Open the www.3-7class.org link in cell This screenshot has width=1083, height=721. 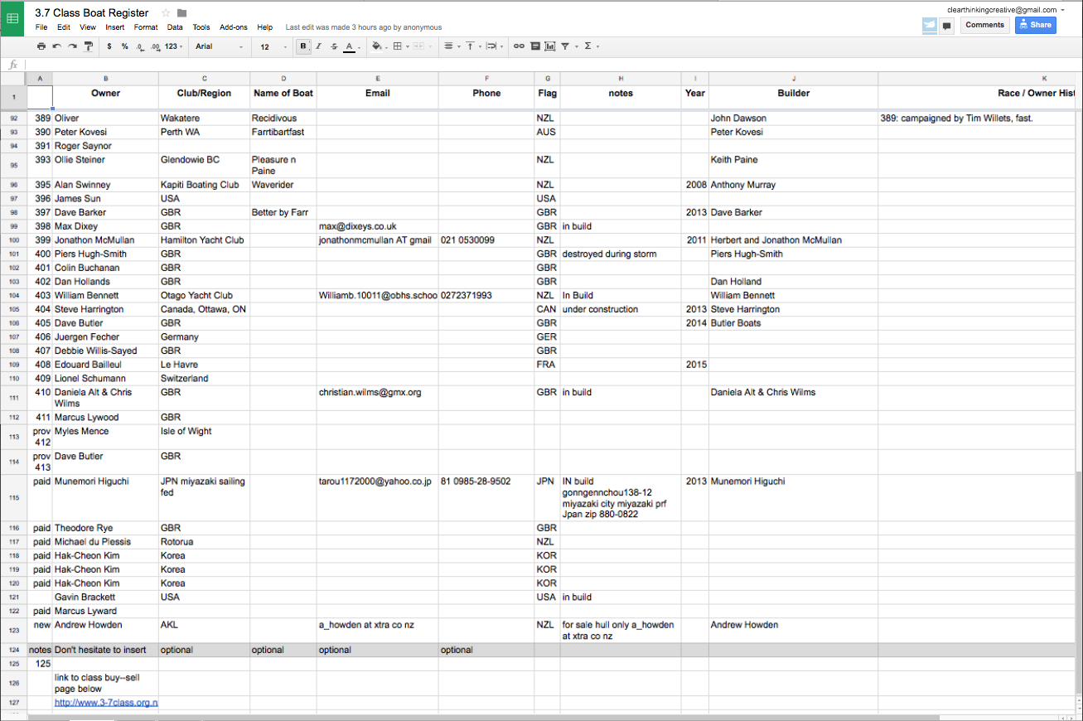105,703
